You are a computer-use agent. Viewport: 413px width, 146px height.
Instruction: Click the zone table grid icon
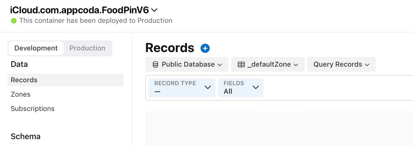[x=241, y=65]
